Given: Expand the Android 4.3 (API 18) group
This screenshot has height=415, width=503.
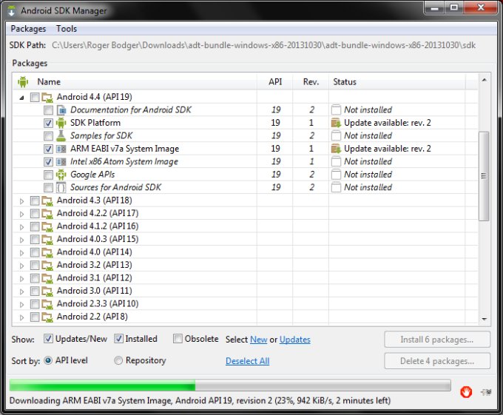Looking at the screenshot, I should (x=21, y=201).
